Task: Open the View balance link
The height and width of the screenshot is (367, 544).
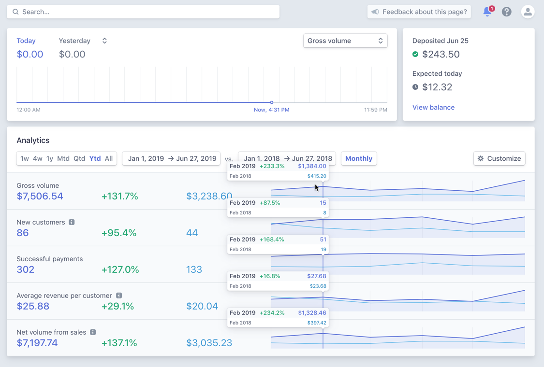Action: click(x=433, y=107)
